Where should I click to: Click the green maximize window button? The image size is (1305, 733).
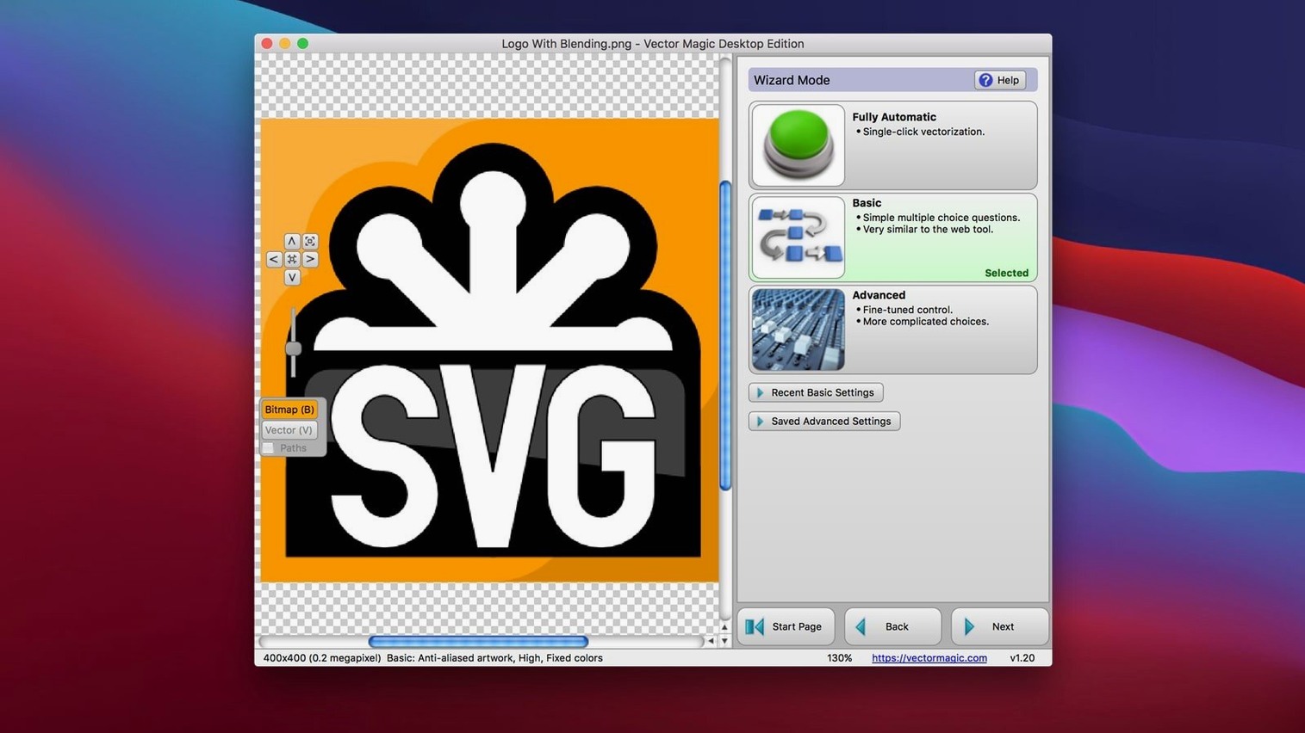pos(302,43)
